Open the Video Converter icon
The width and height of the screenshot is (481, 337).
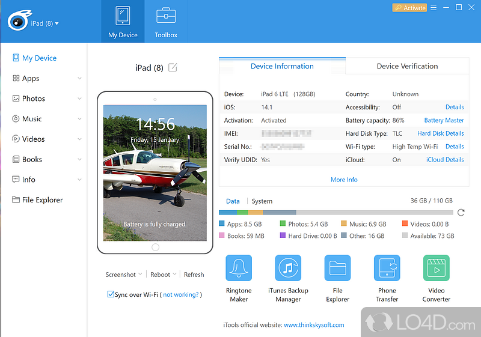click(437, 268)
